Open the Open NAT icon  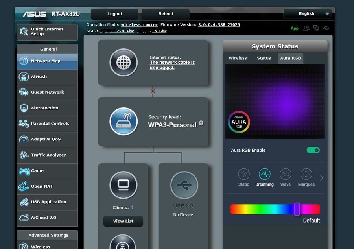point(24,186)
